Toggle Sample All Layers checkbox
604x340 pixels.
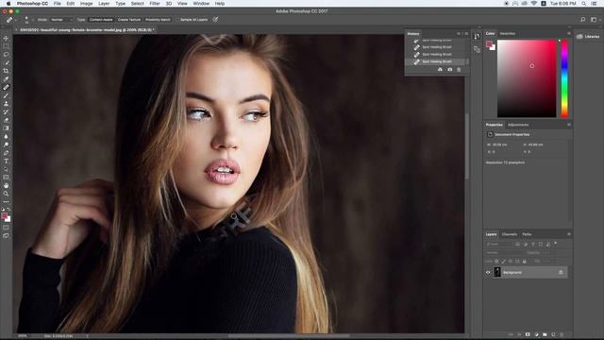point(178,20)
